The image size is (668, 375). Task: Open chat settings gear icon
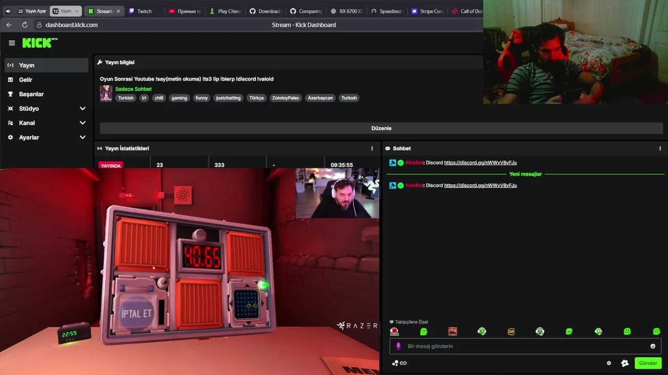609,363
